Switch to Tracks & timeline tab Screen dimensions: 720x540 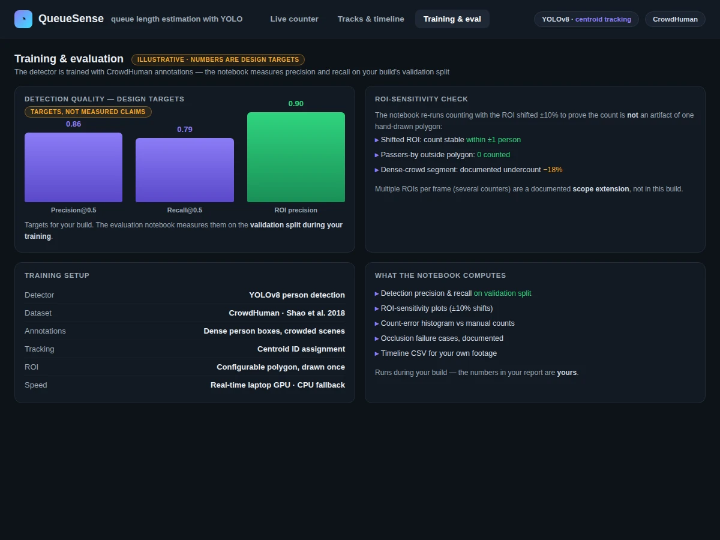pyautogui.click(x=371, y=19)
